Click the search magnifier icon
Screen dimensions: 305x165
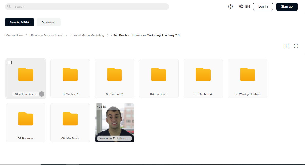(x=9, y=7)
